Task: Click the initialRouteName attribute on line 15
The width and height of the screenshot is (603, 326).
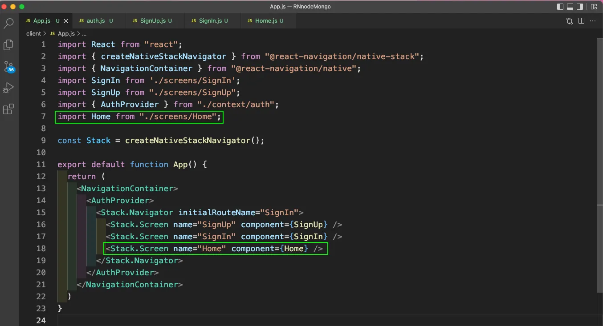Action: point(216,213)
